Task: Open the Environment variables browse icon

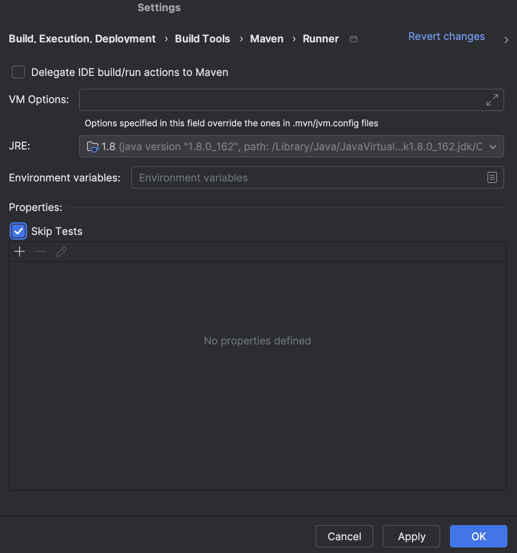Action: pos(492,177)
